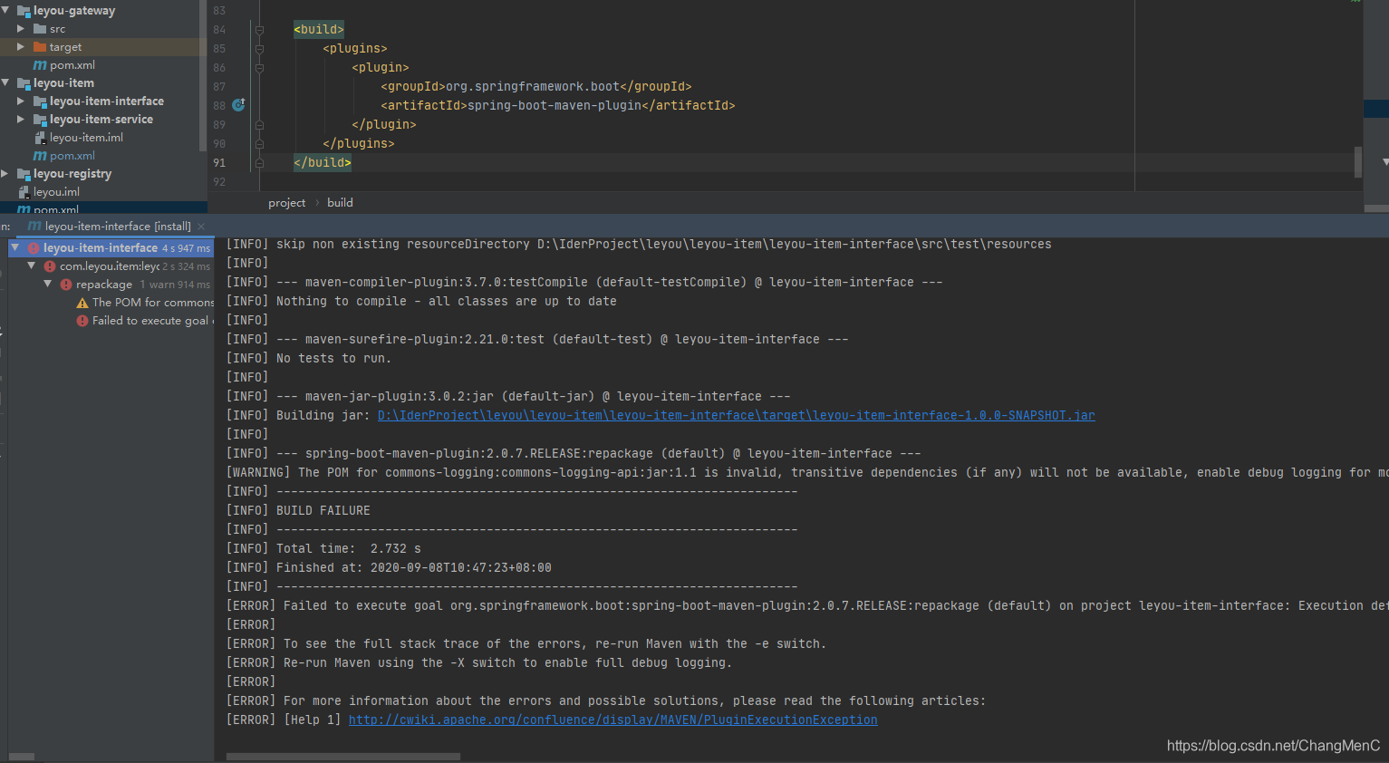Select the leyou-item-interface [install] run tab

(x=118, y=226)
